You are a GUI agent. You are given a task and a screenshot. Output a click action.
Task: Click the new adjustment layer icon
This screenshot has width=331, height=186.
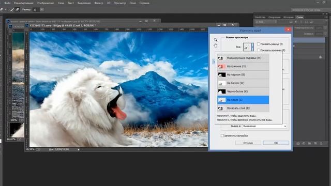(304, 144)
